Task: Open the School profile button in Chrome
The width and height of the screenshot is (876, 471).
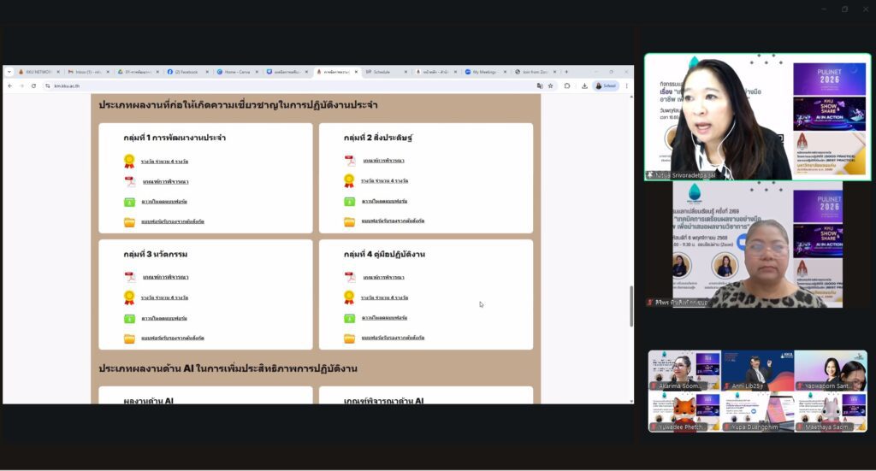Action: 605,85
